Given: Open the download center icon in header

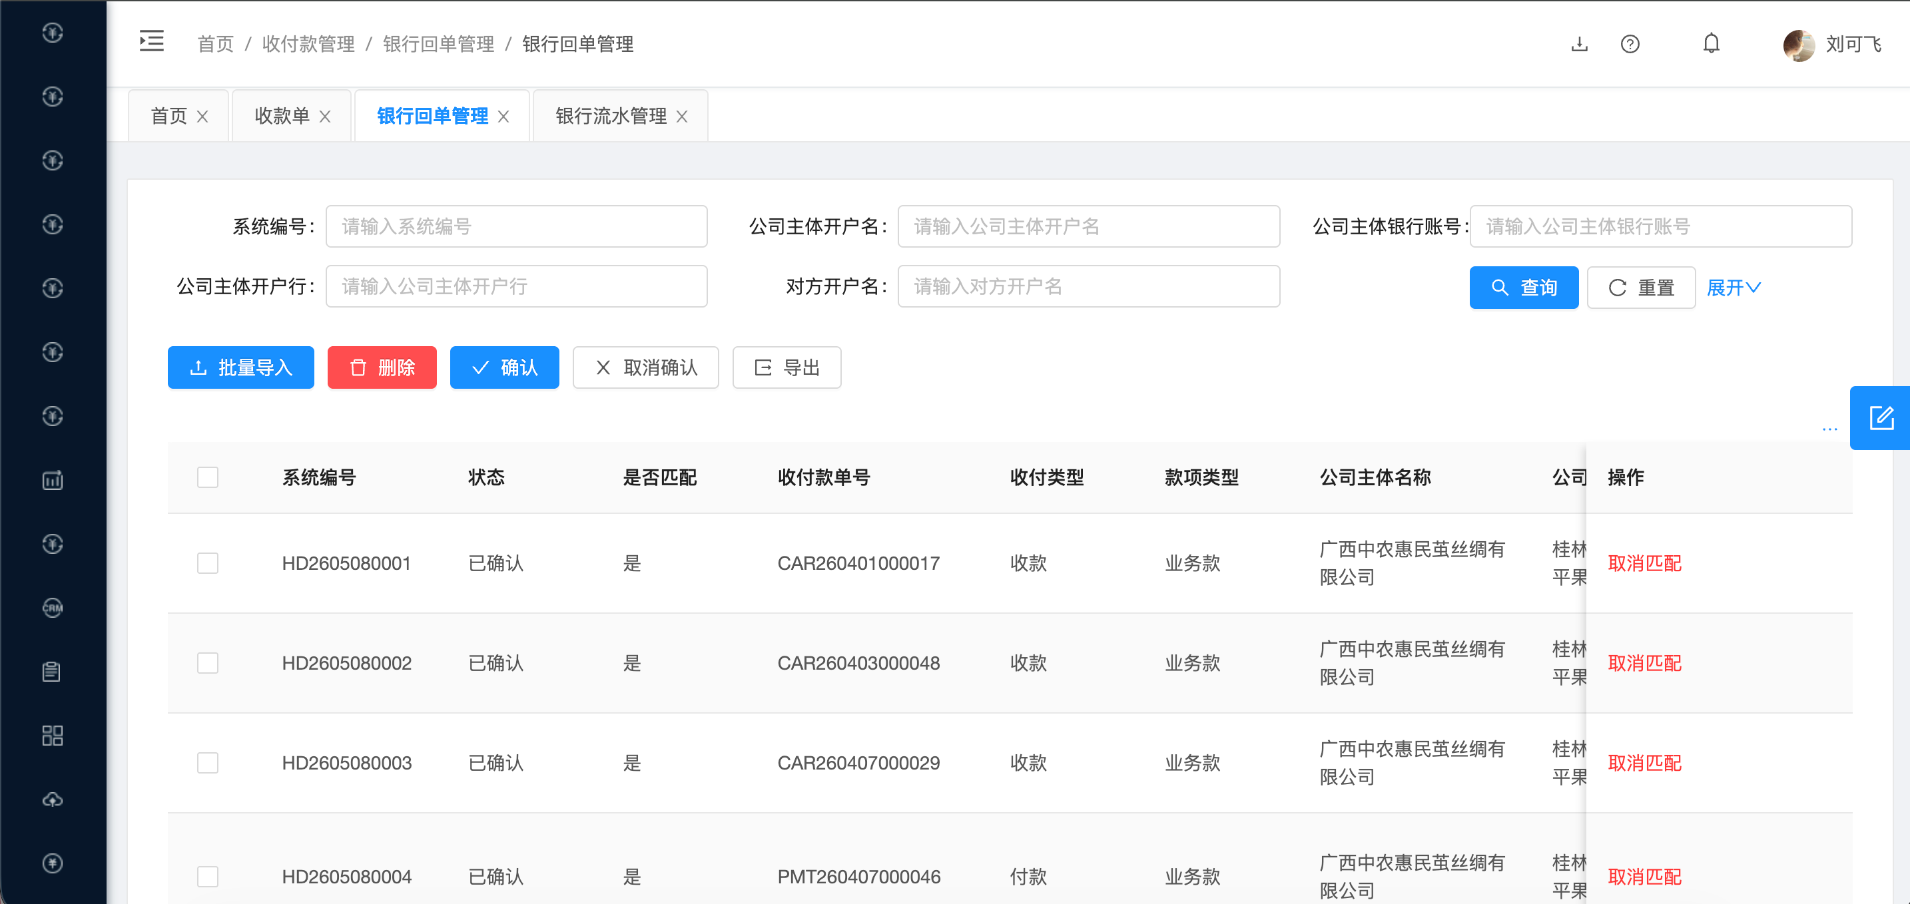Looking at the screenshot, I should [1579, 44].
